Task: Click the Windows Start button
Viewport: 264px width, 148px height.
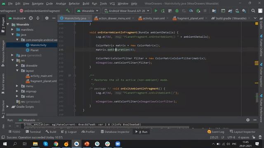Action: 5,144
